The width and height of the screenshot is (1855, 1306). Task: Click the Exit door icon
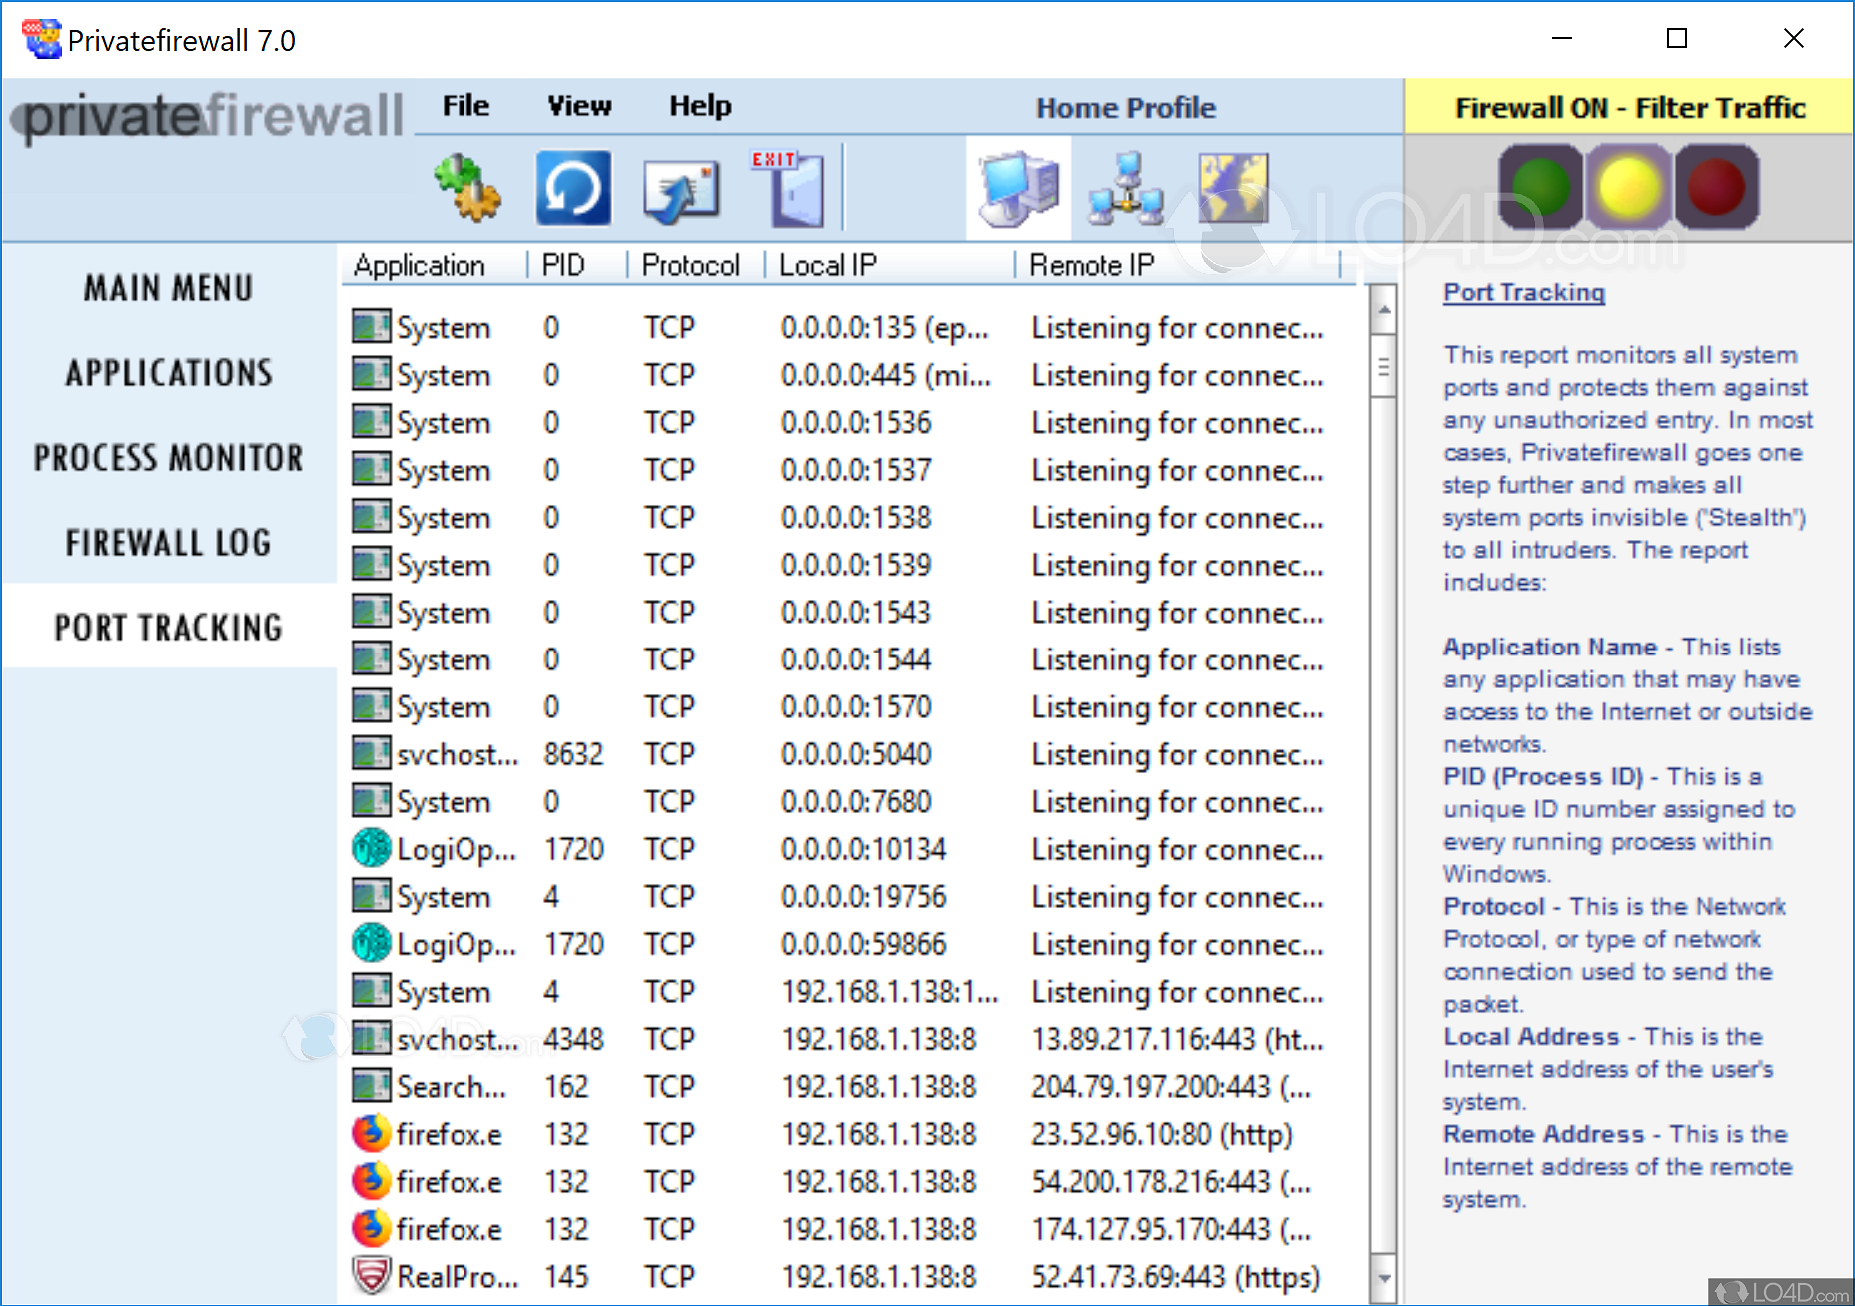pos(788,187)
